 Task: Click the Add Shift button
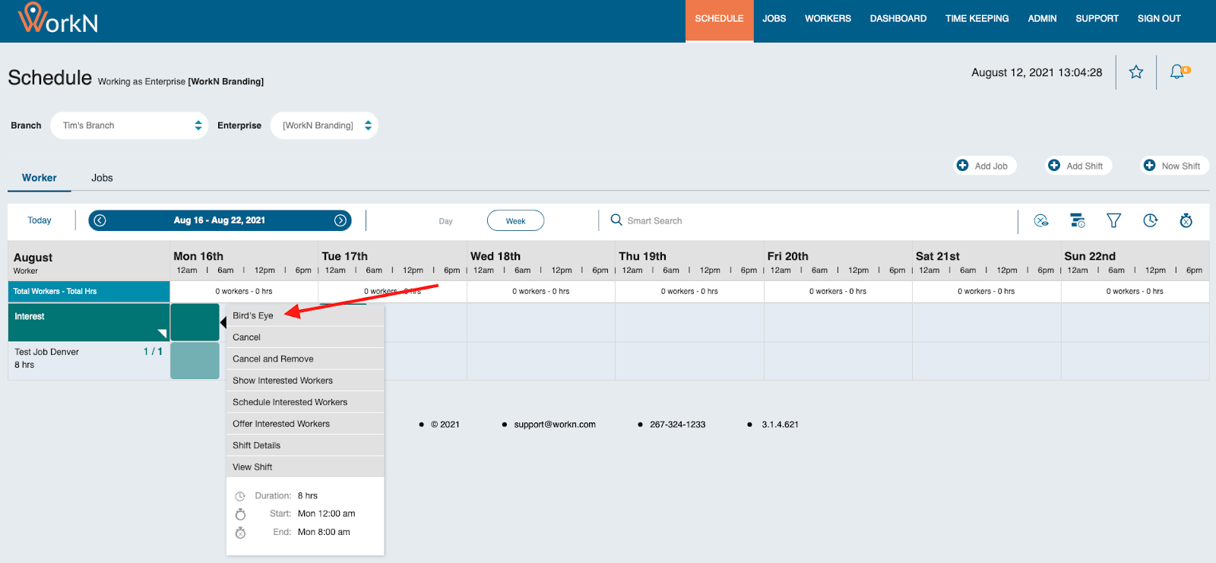coord(1078,166)
